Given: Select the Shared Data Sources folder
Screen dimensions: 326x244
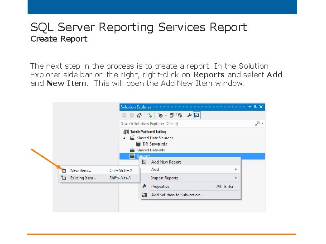Looking at the screenshot, I should (x=155, y=138).
